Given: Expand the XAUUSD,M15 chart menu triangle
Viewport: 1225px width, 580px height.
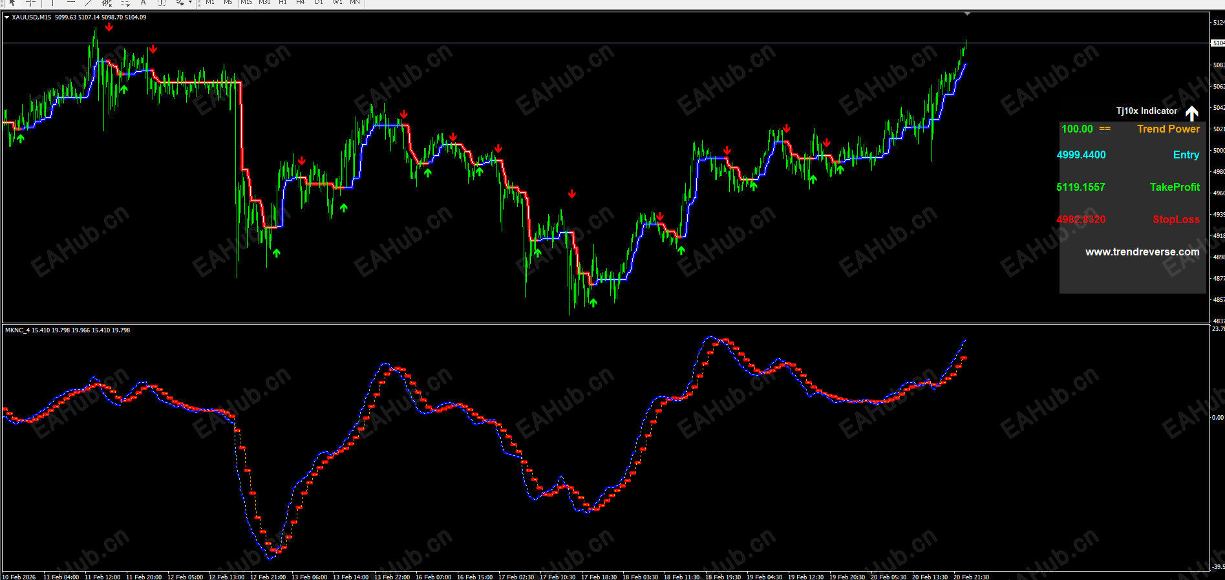Looking at the screenshot, I should pos(7,17).
